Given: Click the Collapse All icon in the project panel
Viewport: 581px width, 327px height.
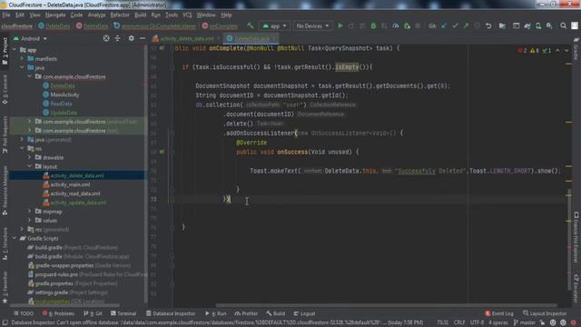Looking at the screenshot, I should (x=117, y=38).
